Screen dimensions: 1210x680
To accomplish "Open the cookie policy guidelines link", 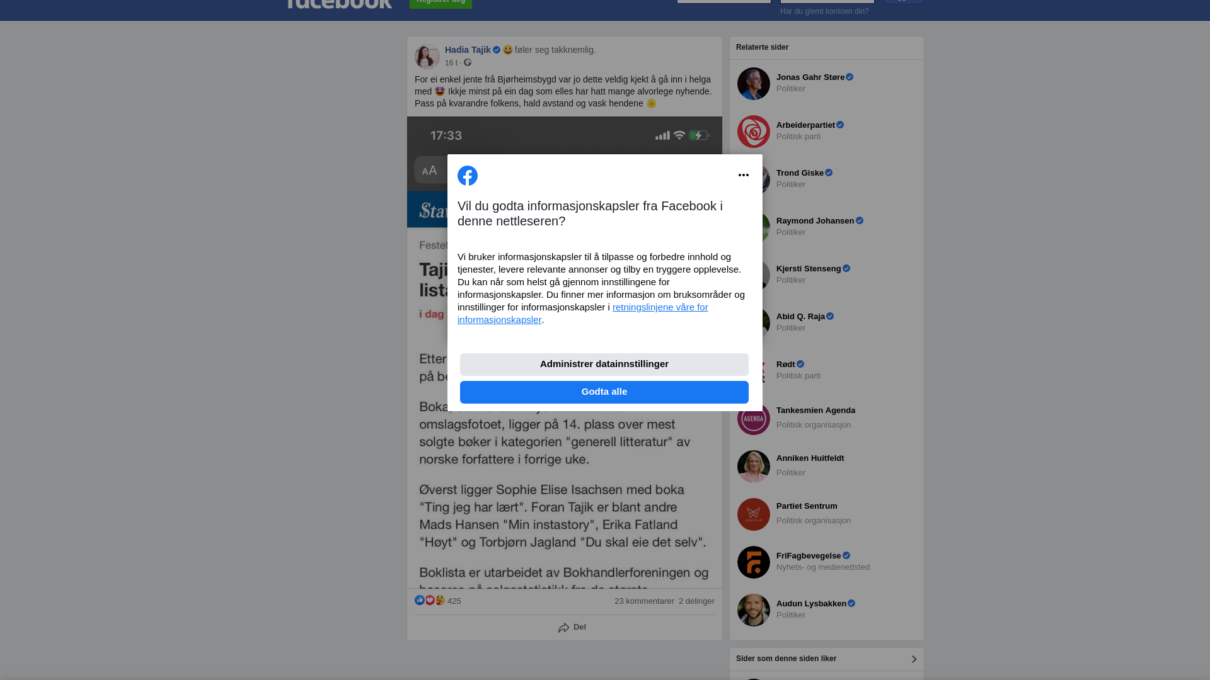I will (x=583, y=314).
